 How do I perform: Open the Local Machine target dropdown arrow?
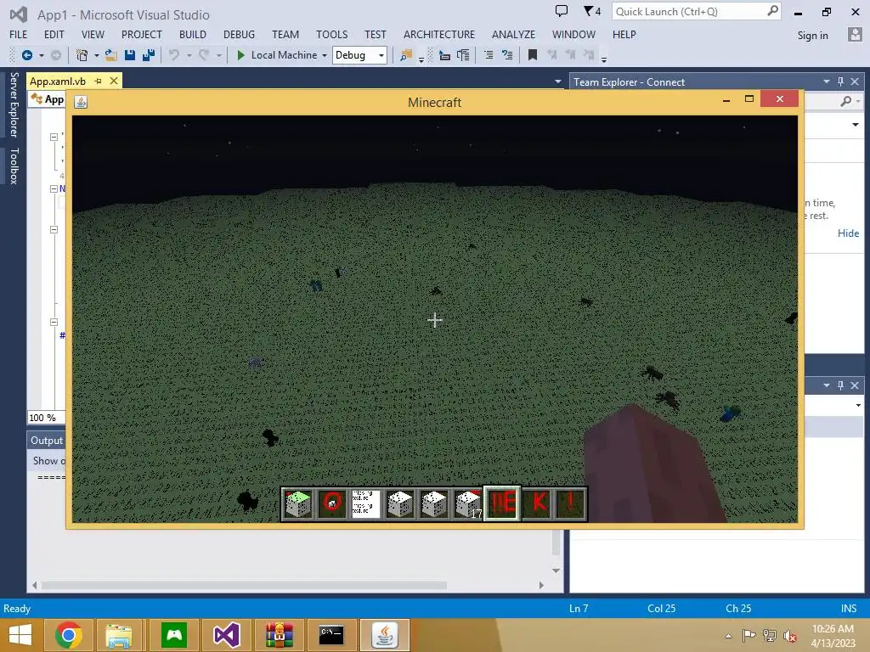click(324, 55)
